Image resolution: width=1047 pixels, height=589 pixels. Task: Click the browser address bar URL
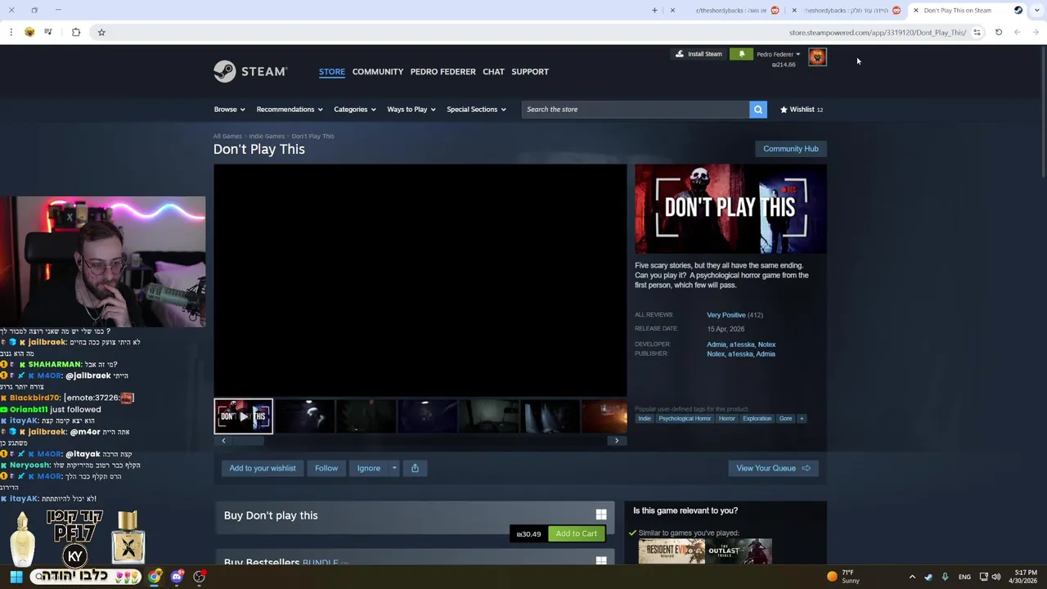click(x=878, y=33)
